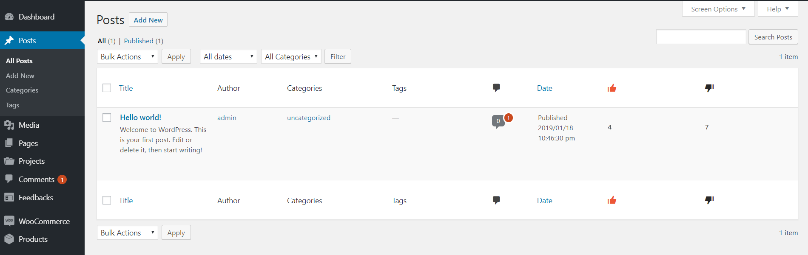The height and width of the screenshot is (255, 808).
Task: Click the thumbs-down icon in table header
Action: [x=709, y=88]
